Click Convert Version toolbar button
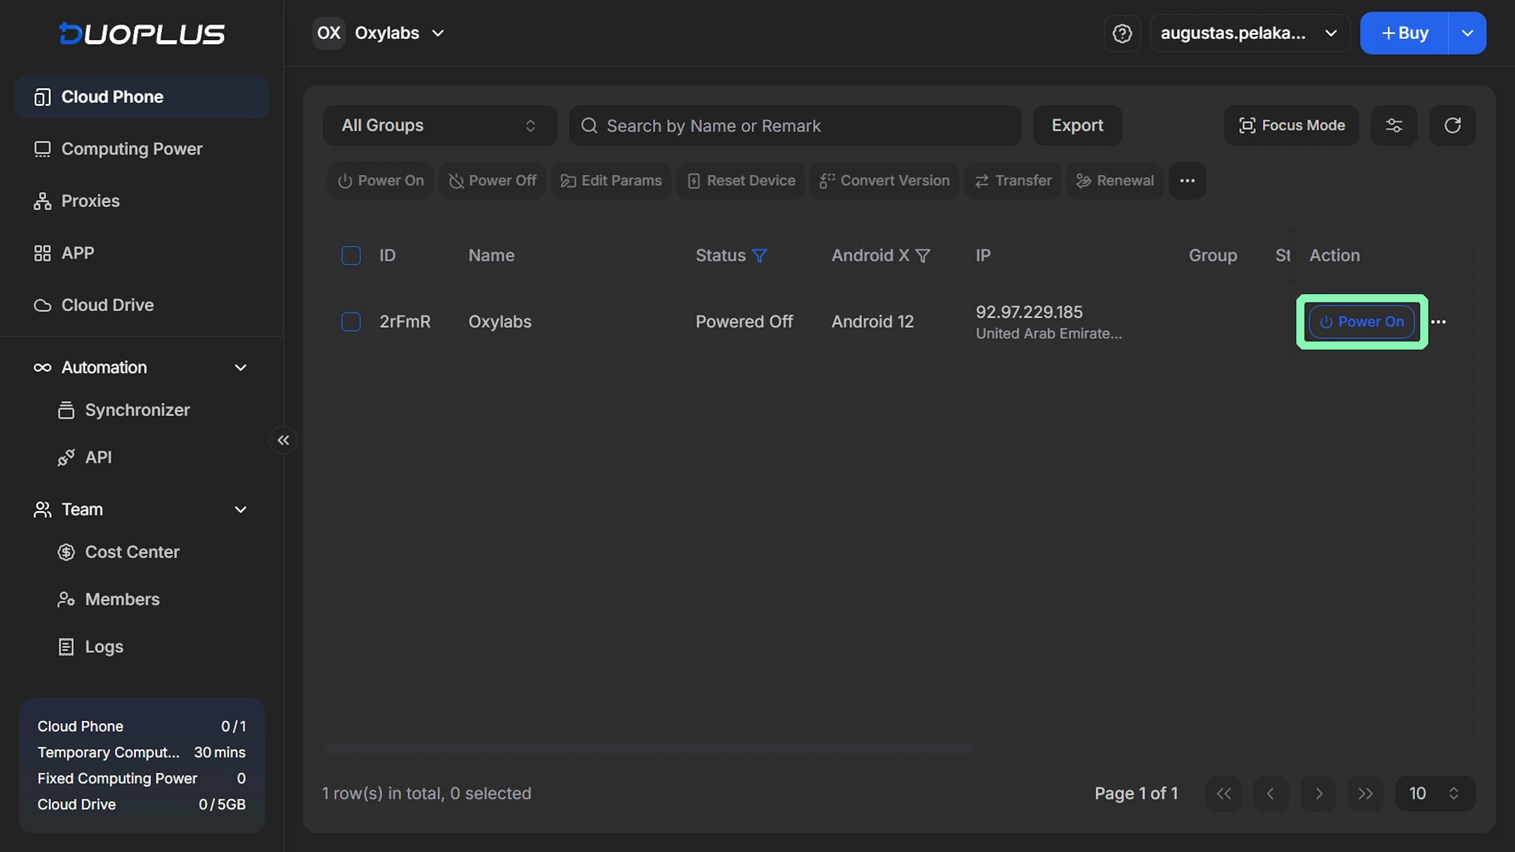 tap(885, 181)
